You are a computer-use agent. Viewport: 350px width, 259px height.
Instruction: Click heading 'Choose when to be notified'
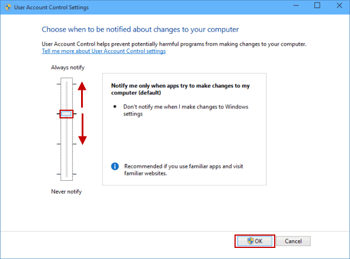140,30
